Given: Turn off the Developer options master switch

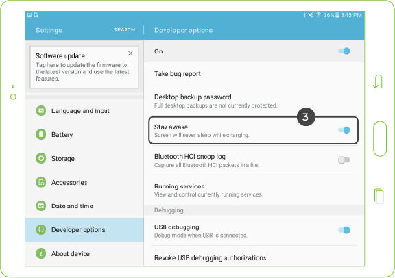Looking at the screenshot, I should tap(344, 51).
